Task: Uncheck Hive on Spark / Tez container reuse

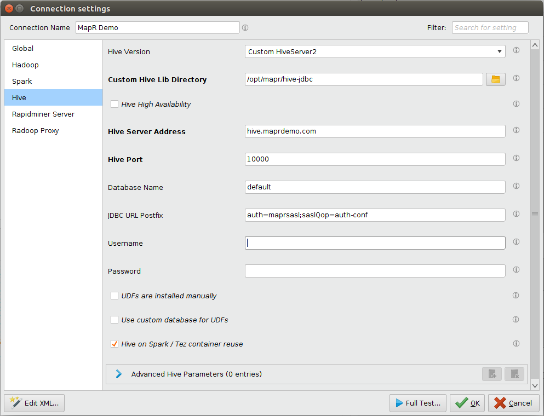Action: tap(114, 344)
